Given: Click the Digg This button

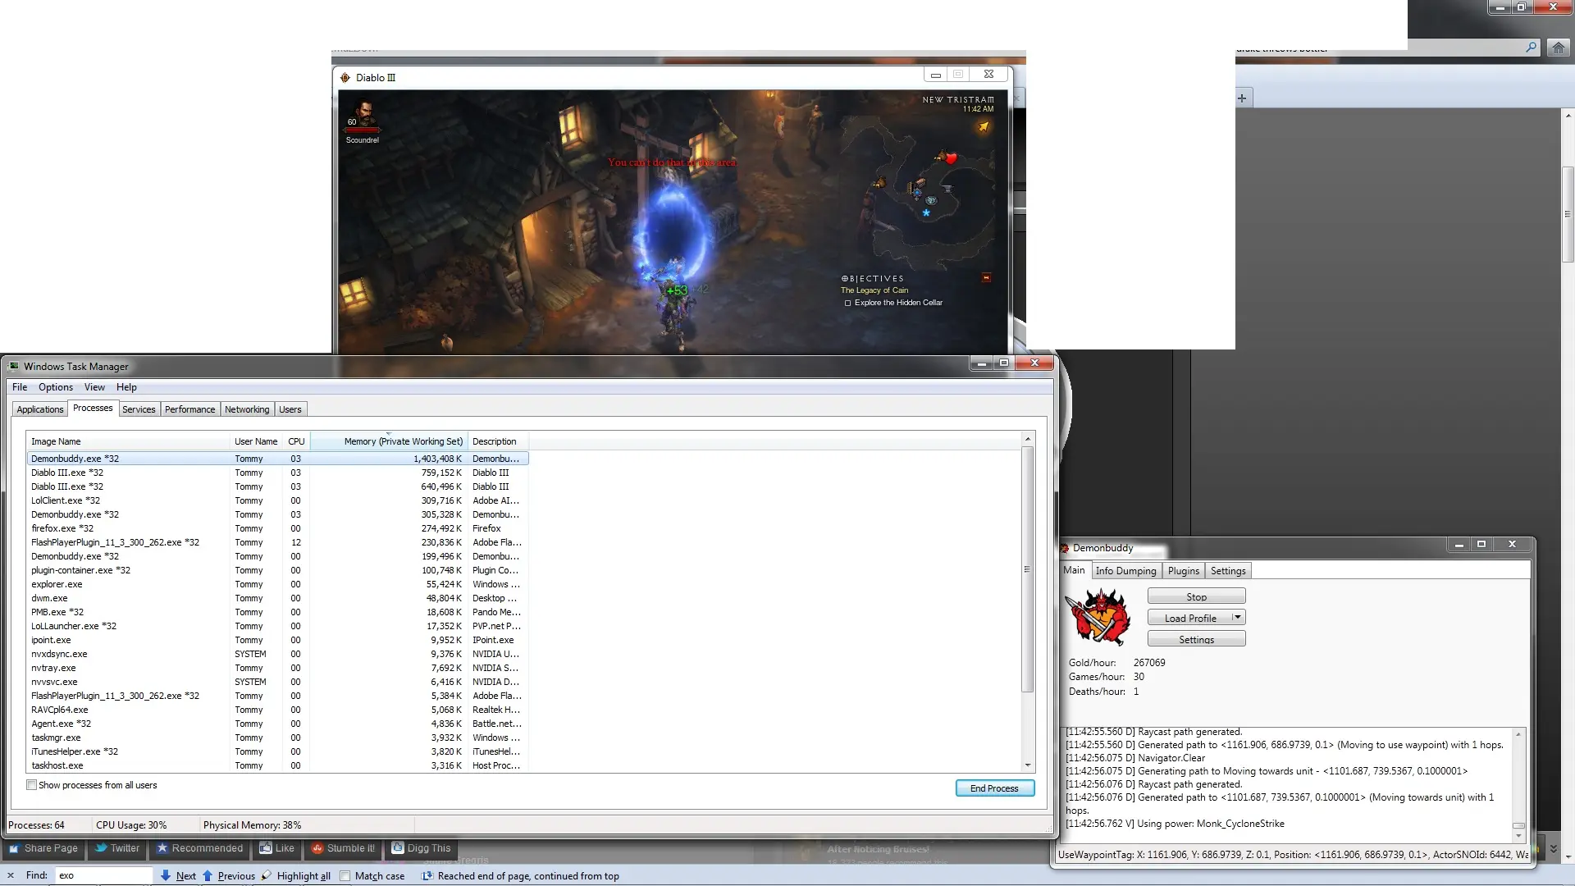Looking at the screenshot, I should [422, 848].
